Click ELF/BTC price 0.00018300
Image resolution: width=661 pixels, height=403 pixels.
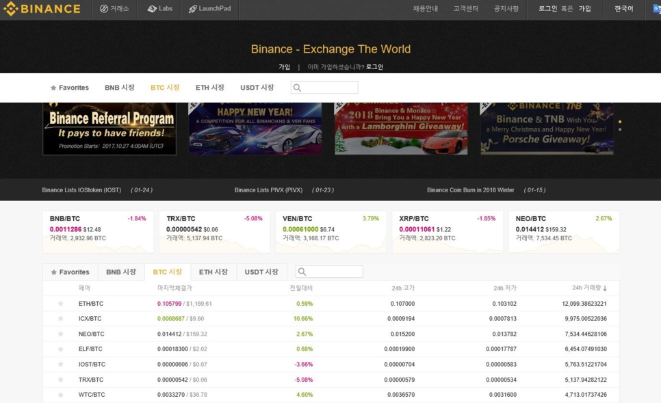172,349
